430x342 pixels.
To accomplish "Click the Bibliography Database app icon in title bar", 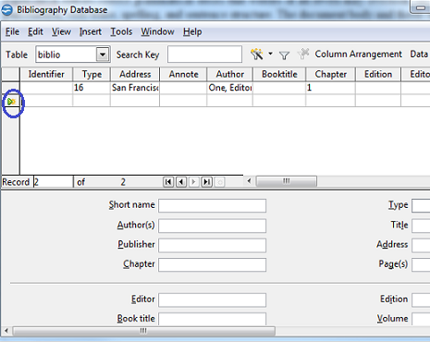I will [7, 10].
